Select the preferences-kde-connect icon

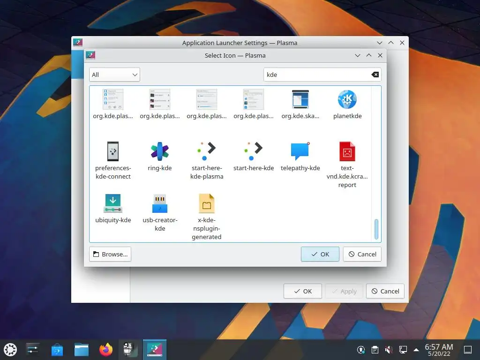(113, 151)
